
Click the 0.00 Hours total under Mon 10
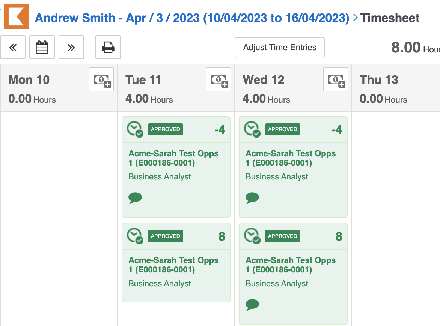click(x=32, y=99)
